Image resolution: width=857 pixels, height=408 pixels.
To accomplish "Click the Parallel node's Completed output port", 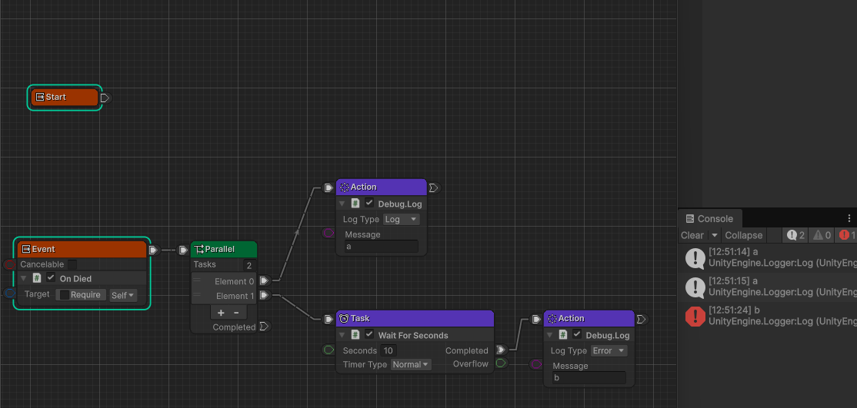I will point(264,327).
